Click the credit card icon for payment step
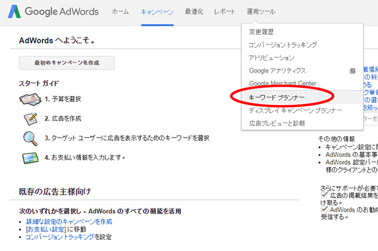378x251 pixels. (30, 158)
